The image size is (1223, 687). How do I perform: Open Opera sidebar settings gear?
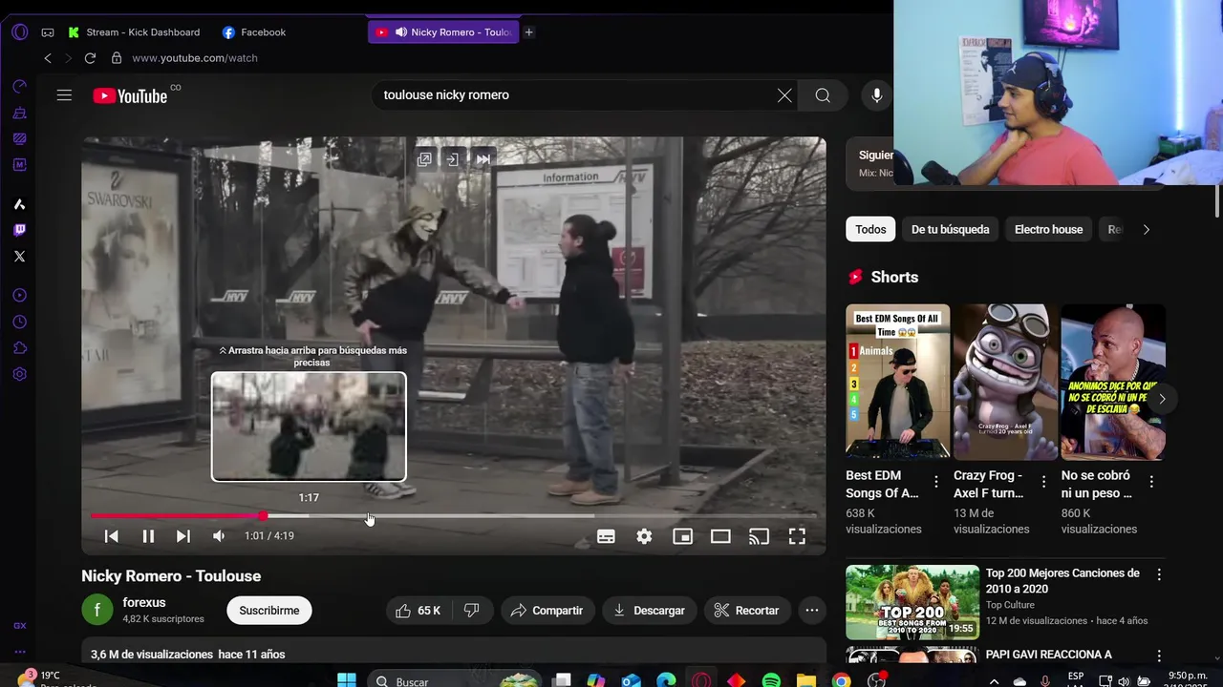coord(19,375)
